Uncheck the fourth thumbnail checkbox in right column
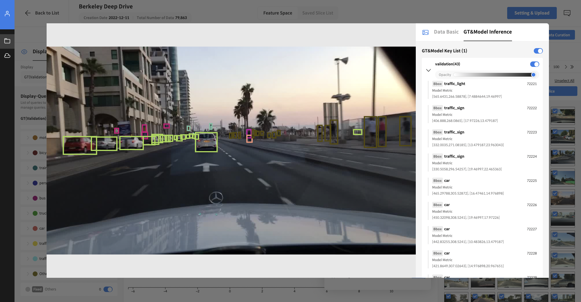 (555, 173)
